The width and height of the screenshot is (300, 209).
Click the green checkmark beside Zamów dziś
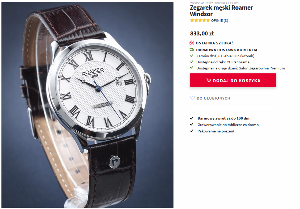(x=192, y=56)
